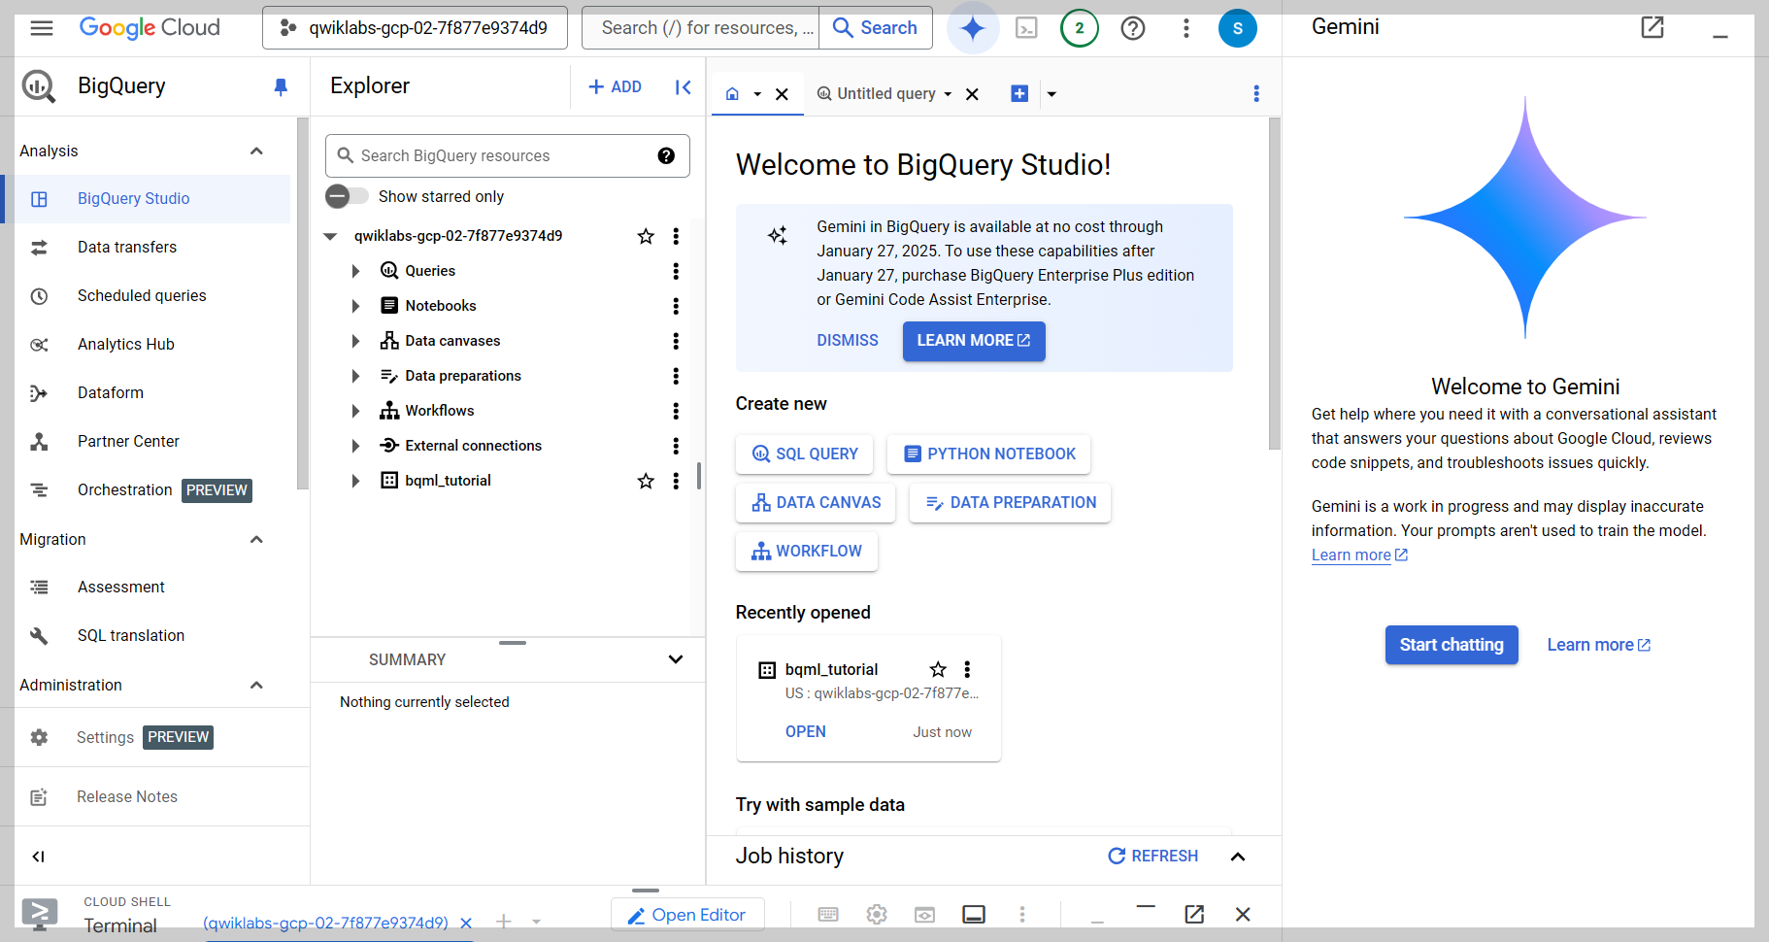1769x942 pixels.
Task: Open dropdown next to new tab button
Action: pyautogui.click(x=1051, y=94)
